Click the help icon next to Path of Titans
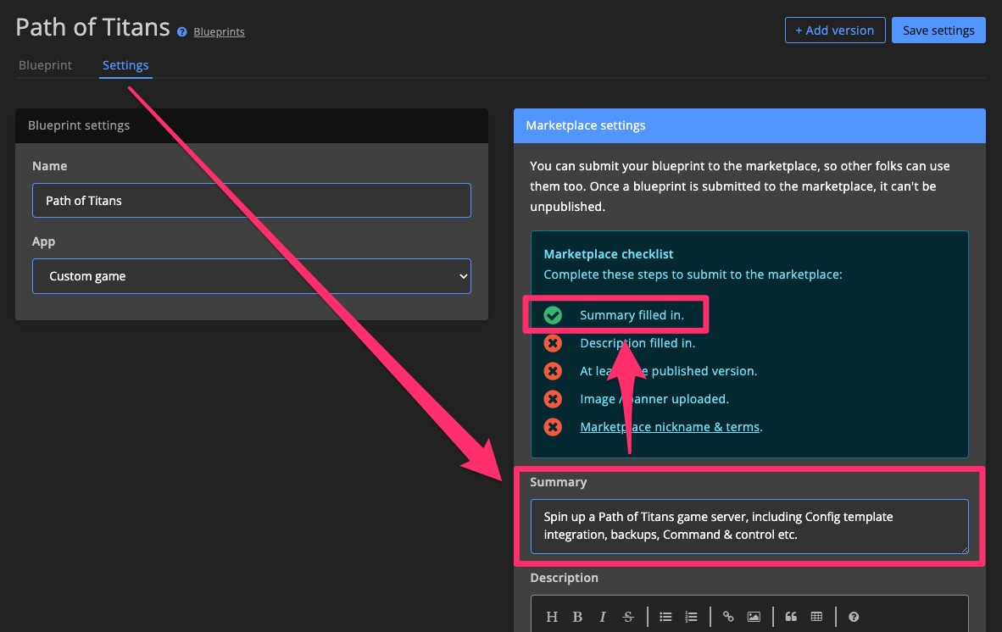 (181, 31)
